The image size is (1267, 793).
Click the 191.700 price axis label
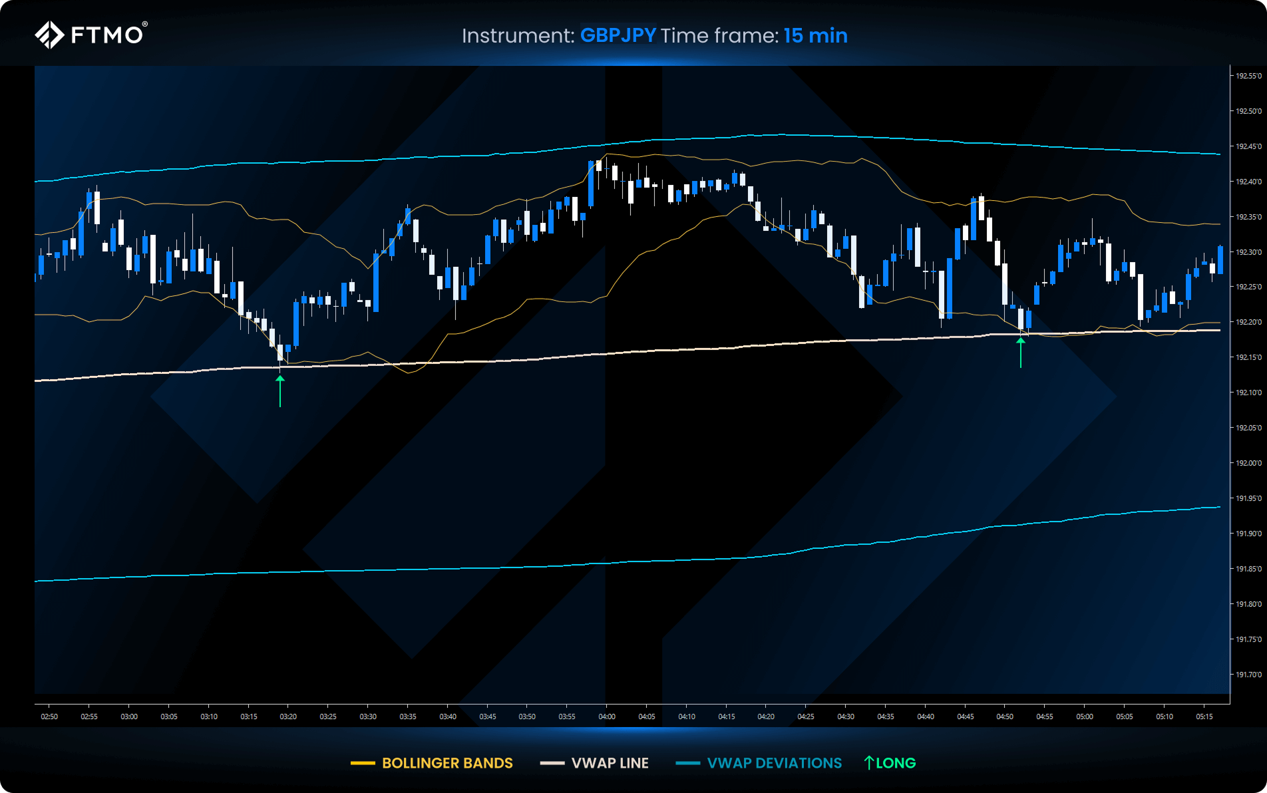click(x=1248, y=675)
